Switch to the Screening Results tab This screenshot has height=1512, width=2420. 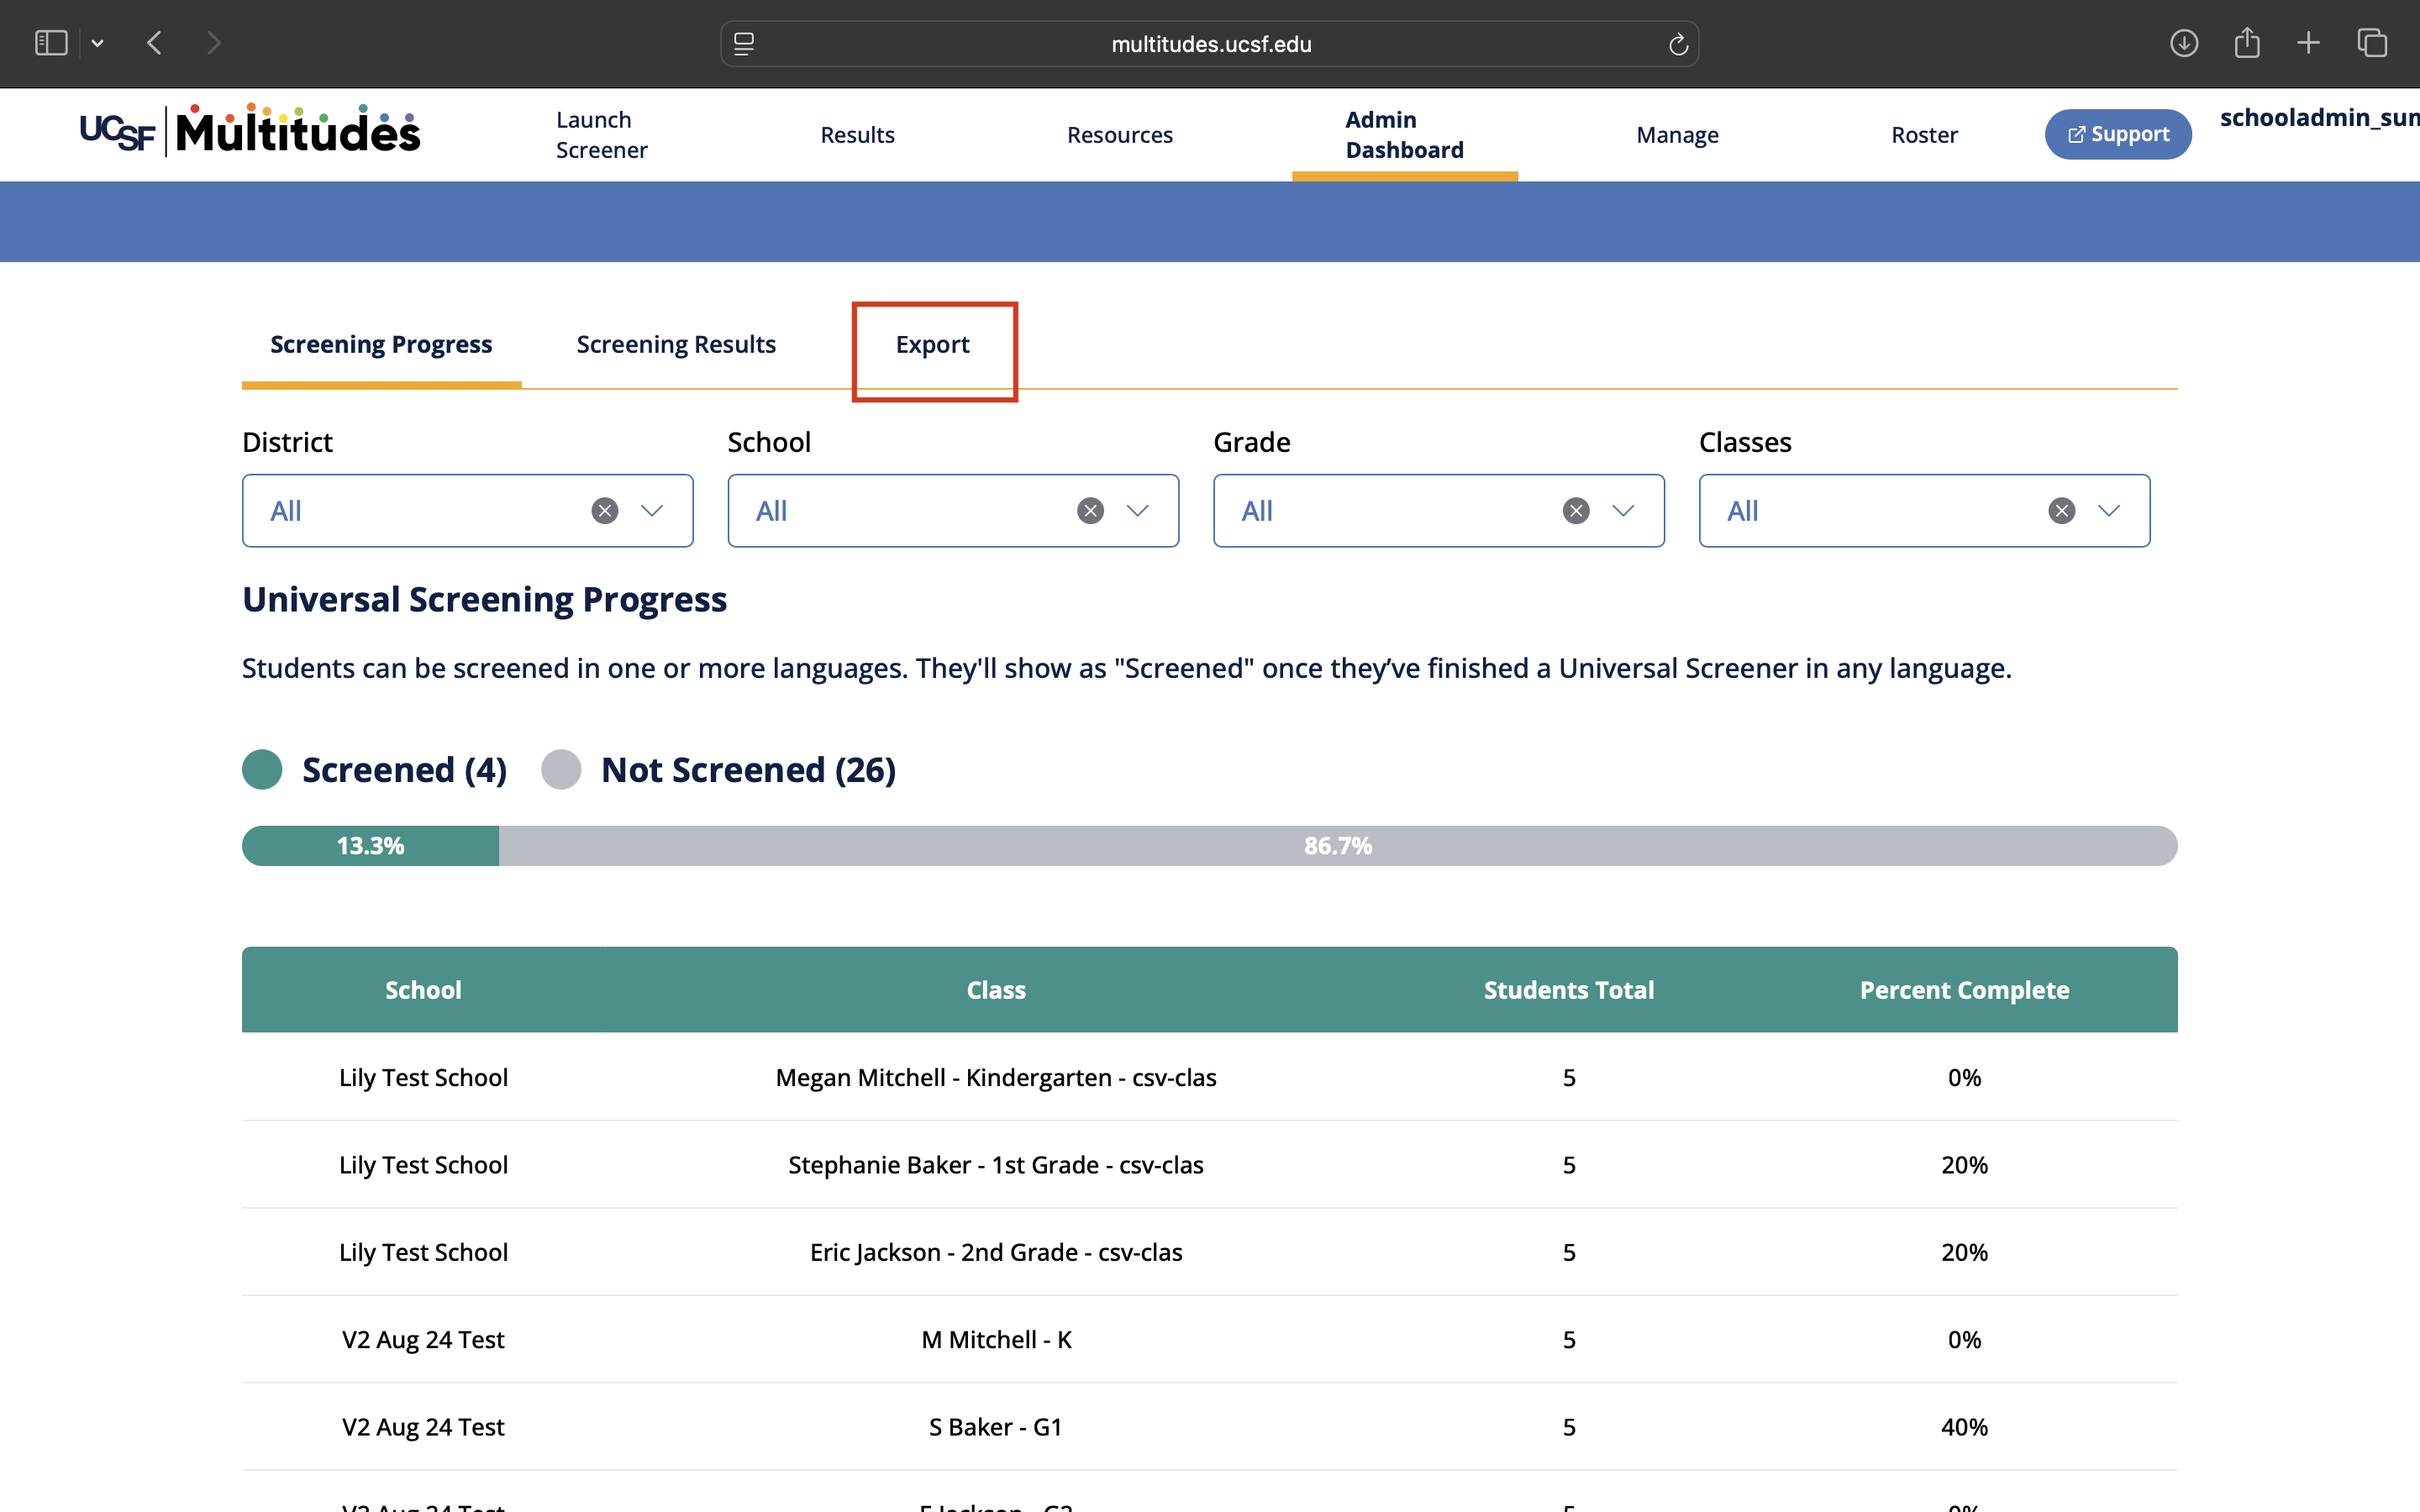676,344
